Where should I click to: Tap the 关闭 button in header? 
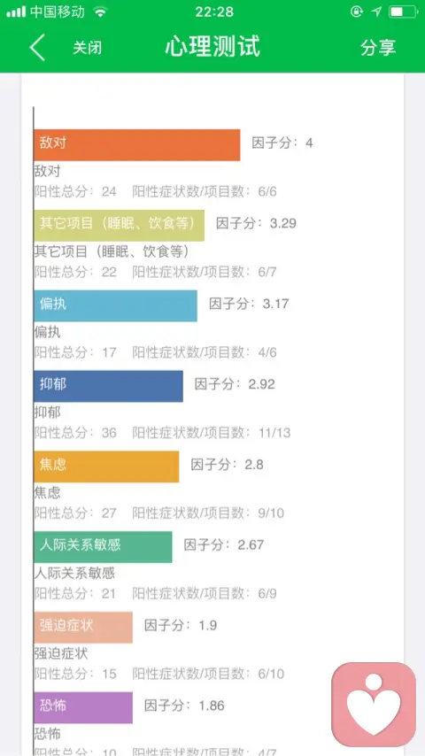pos(87,48)
